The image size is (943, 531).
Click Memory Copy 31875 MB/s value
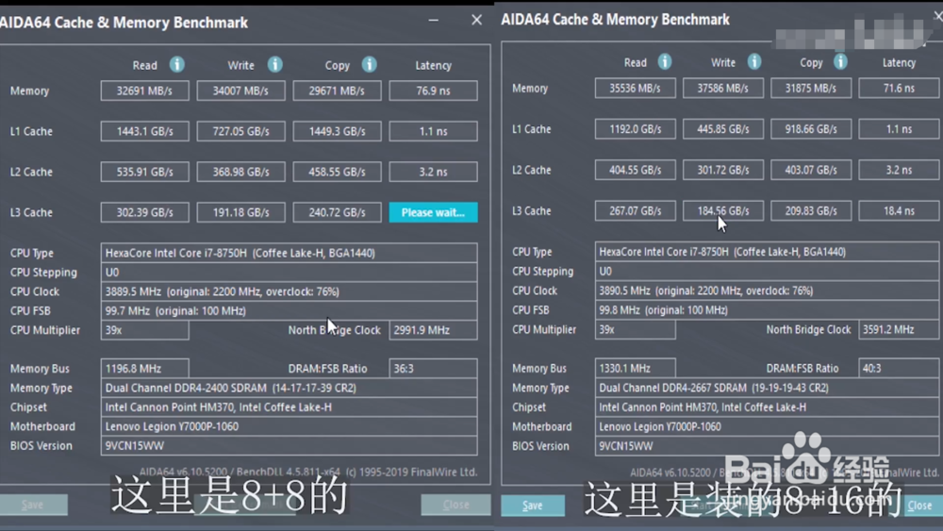pyautogui.click(x=811, y=88)
